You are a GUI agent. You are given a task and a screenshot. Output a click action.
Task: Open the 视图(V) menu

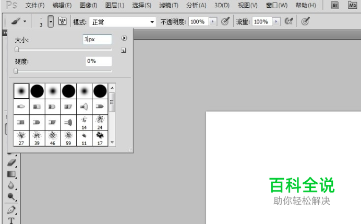(247, 5)
